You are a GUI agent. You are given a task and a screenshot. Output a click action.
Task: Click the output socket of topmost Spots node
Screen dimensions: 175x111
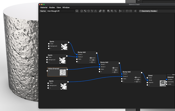click(69, 42)
